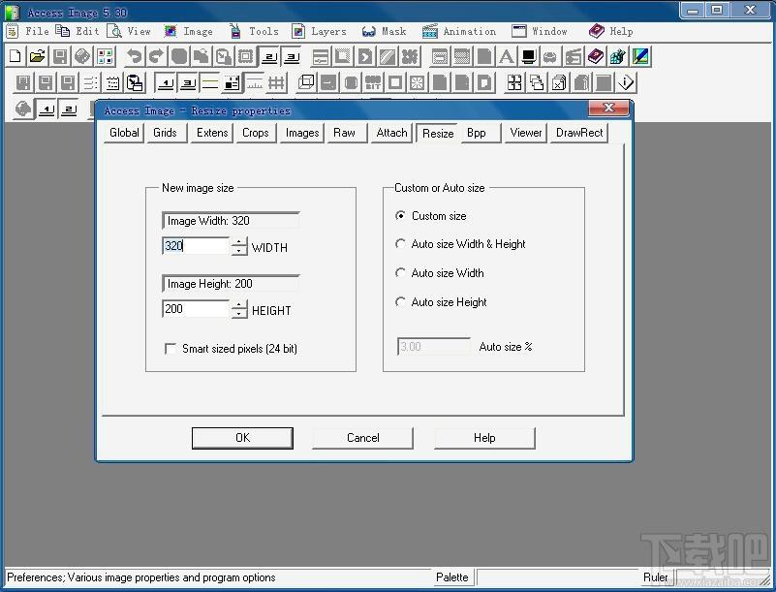Click the HEIGHT value input field
Image resolution: width=776 pixels, height=592 pixels.
coord(196,309)
